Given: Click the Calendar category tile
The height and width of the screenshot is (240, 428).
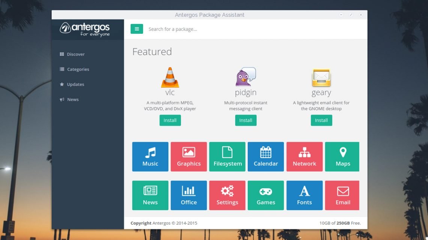Looking at the screenshot, I should [x=265, y=156].
